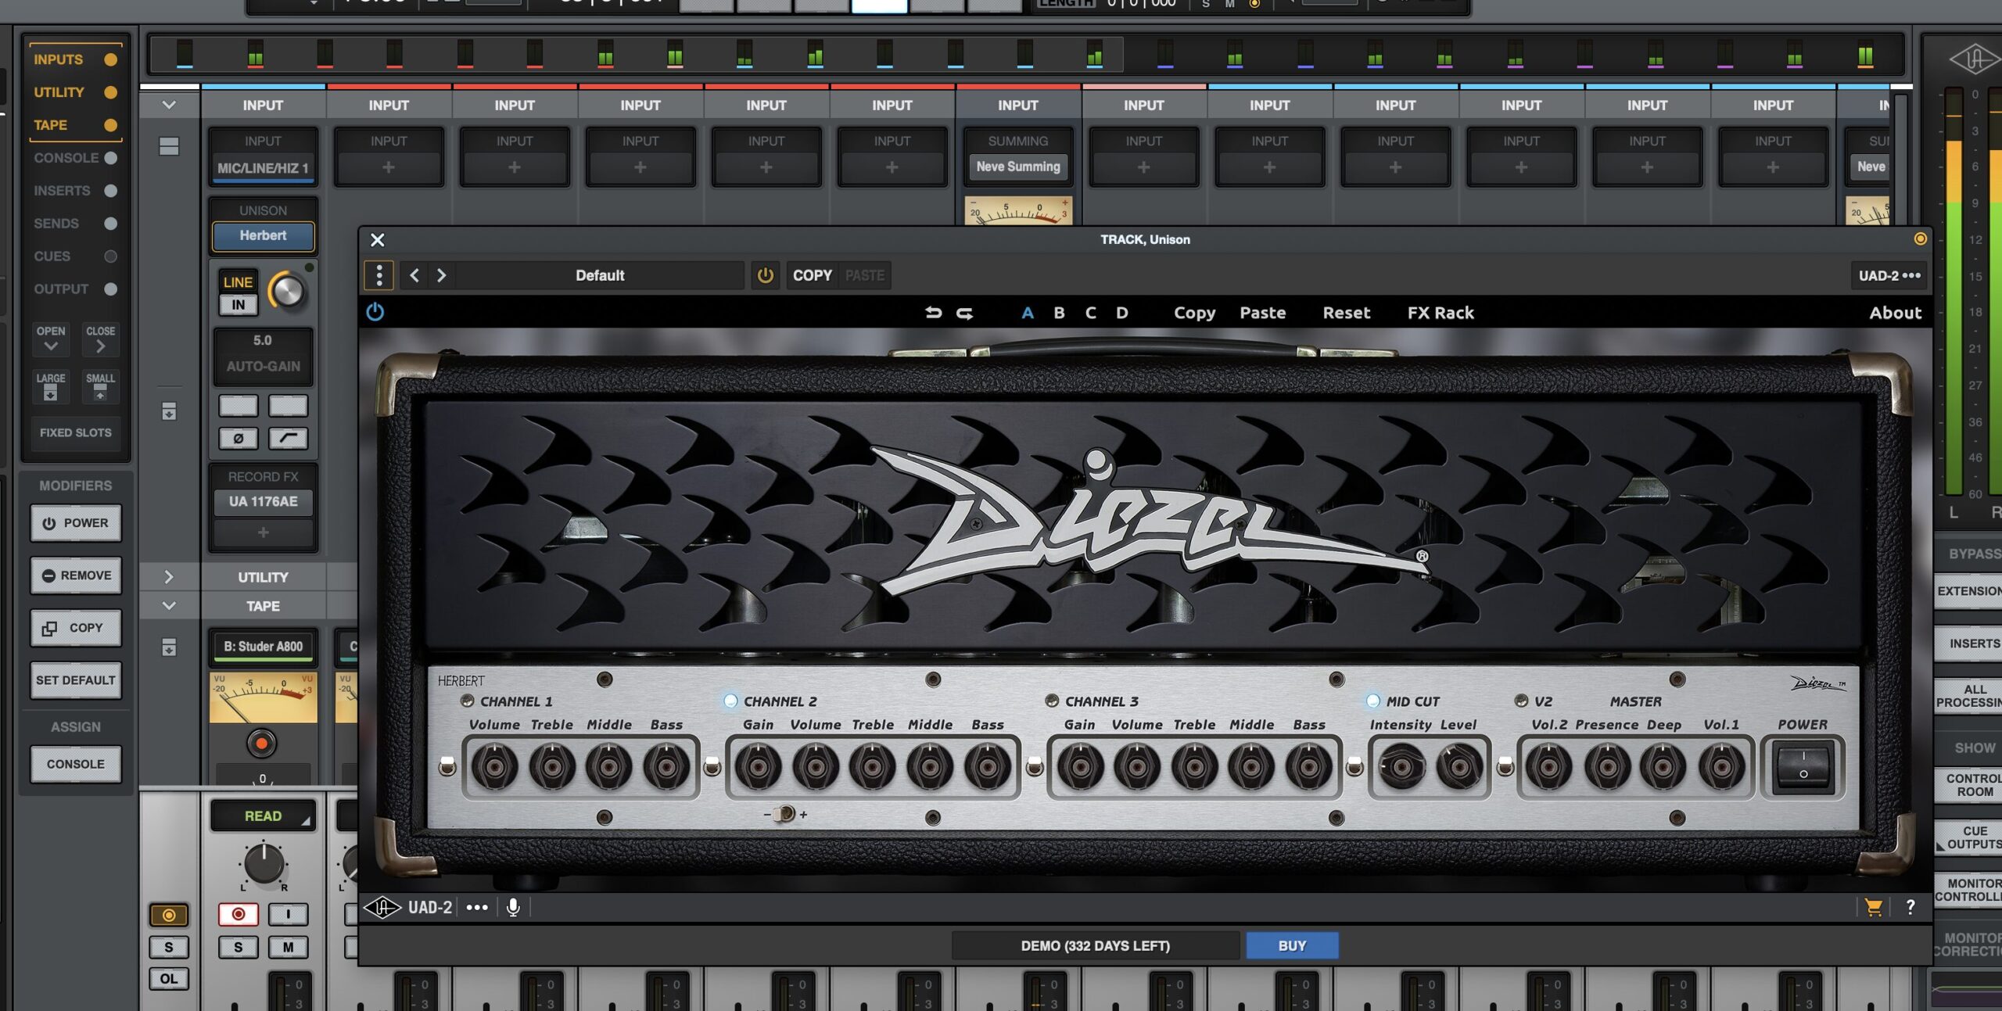Click the orange dot in the plugin title bar
This screenshot has width=2002, height=1011.
pos(1920,239)
